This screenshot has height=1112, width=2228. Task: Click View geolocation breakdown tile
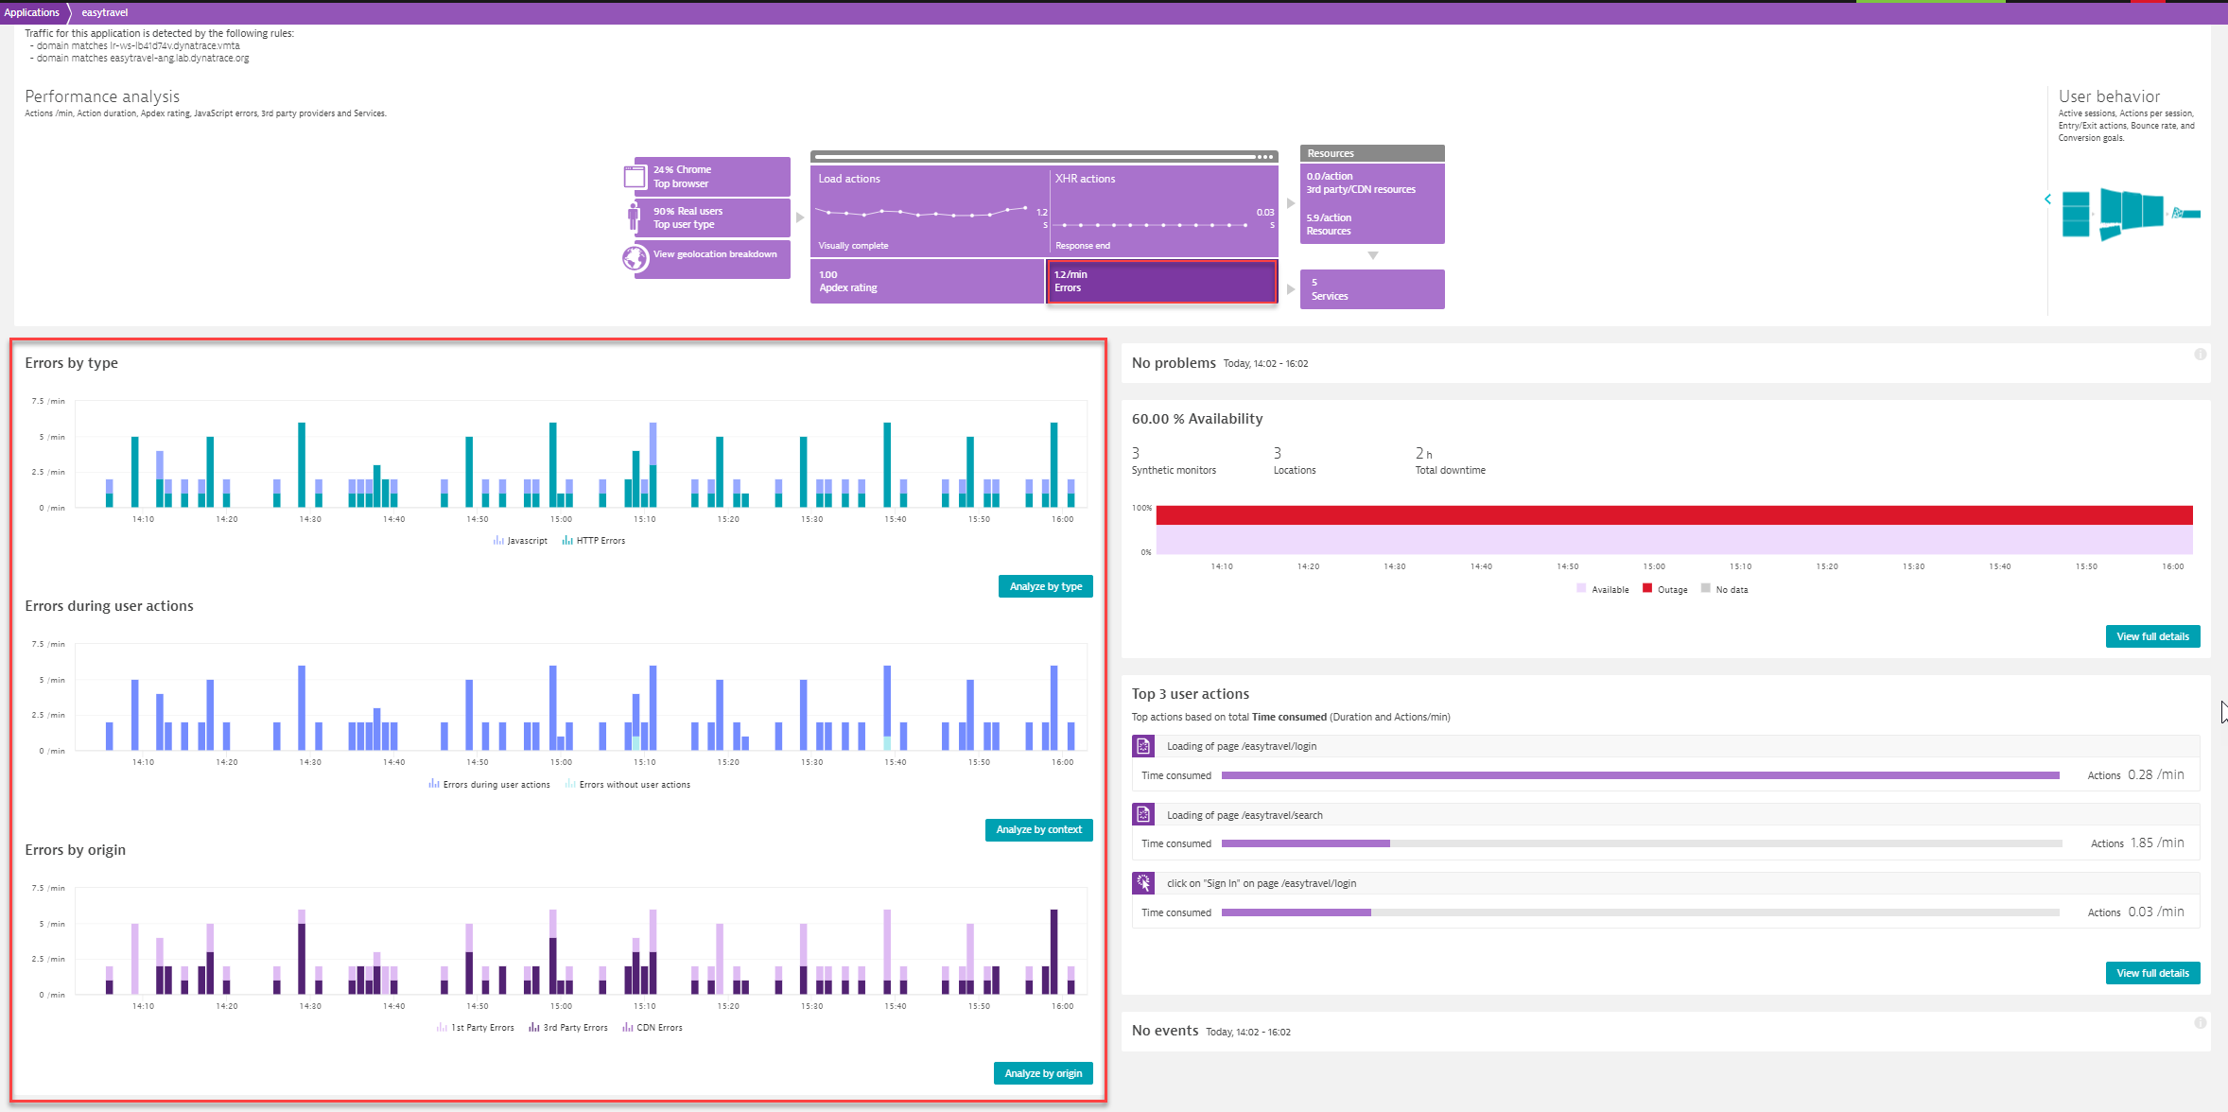click(x=712, y=258)
